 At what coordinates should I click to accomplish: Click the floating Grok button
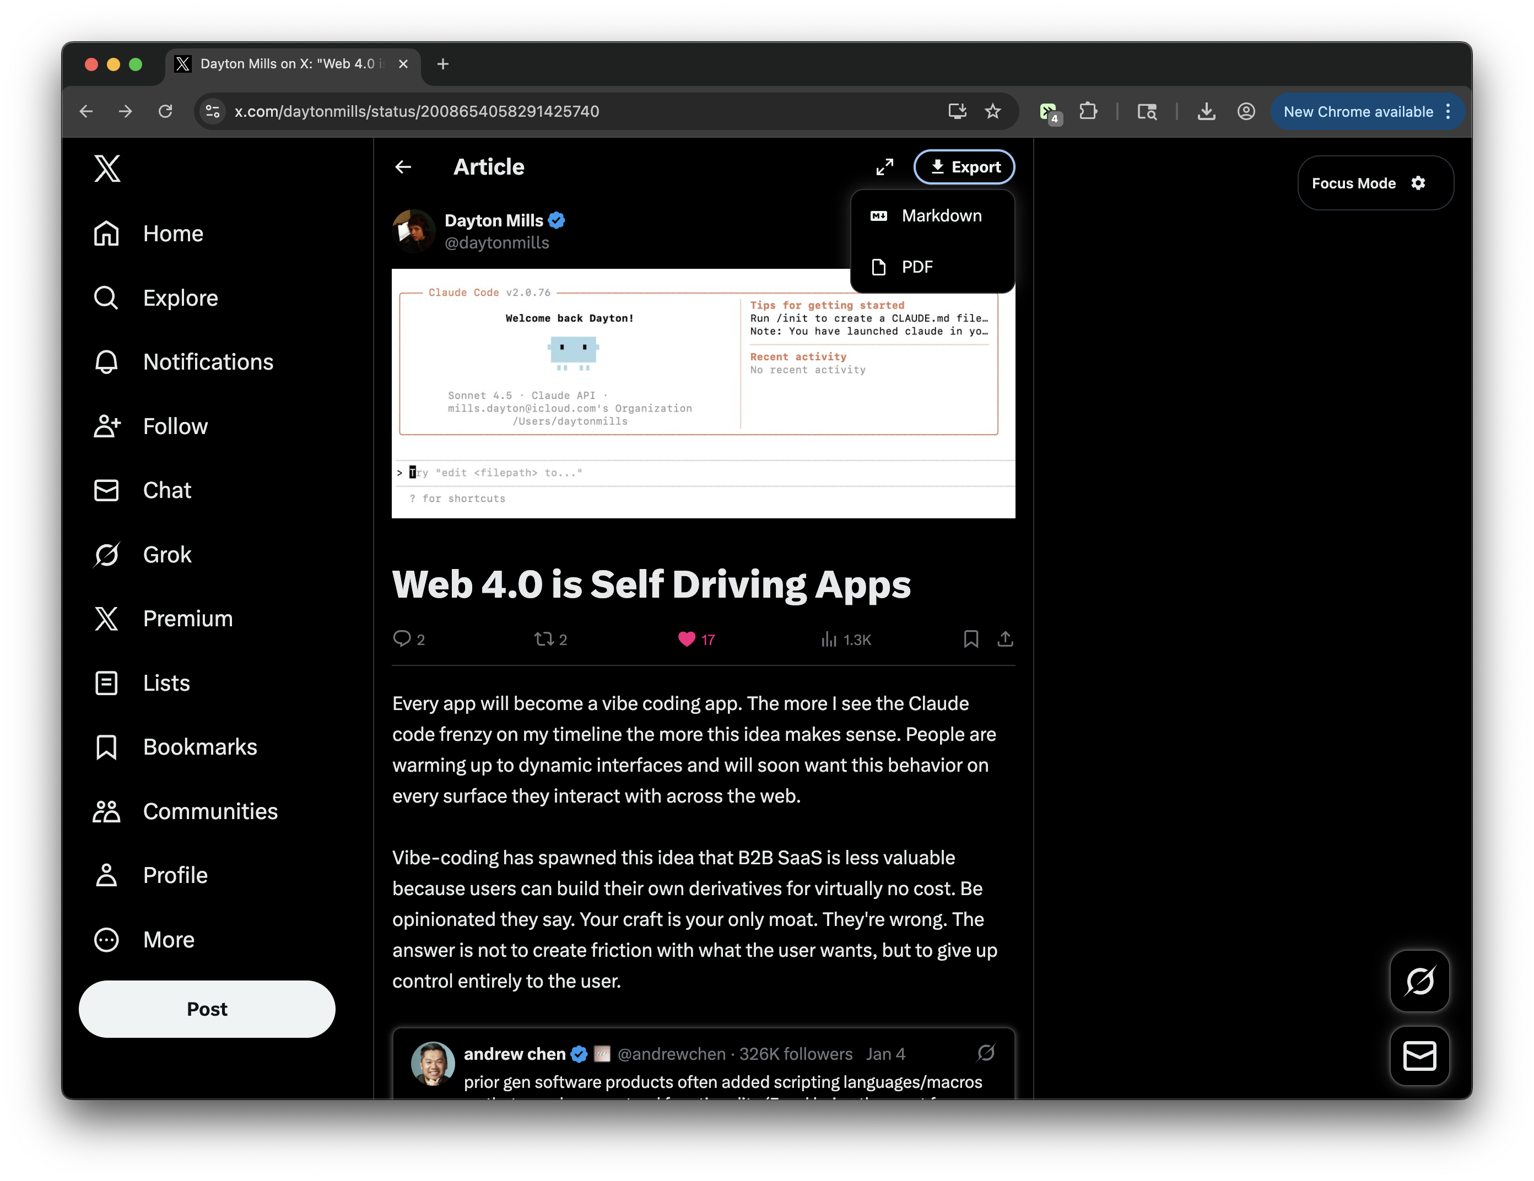(1419, 981)
